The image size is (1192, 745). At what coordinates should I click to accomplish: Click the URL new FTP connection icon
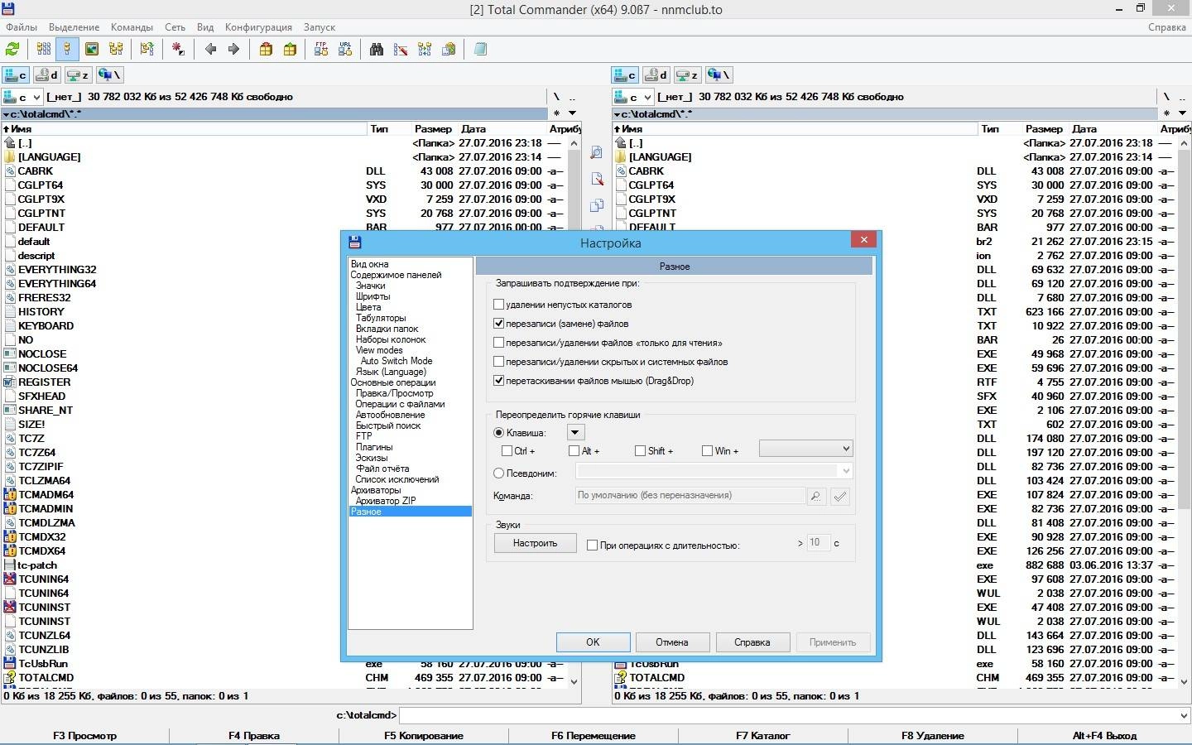coord(345,50)
